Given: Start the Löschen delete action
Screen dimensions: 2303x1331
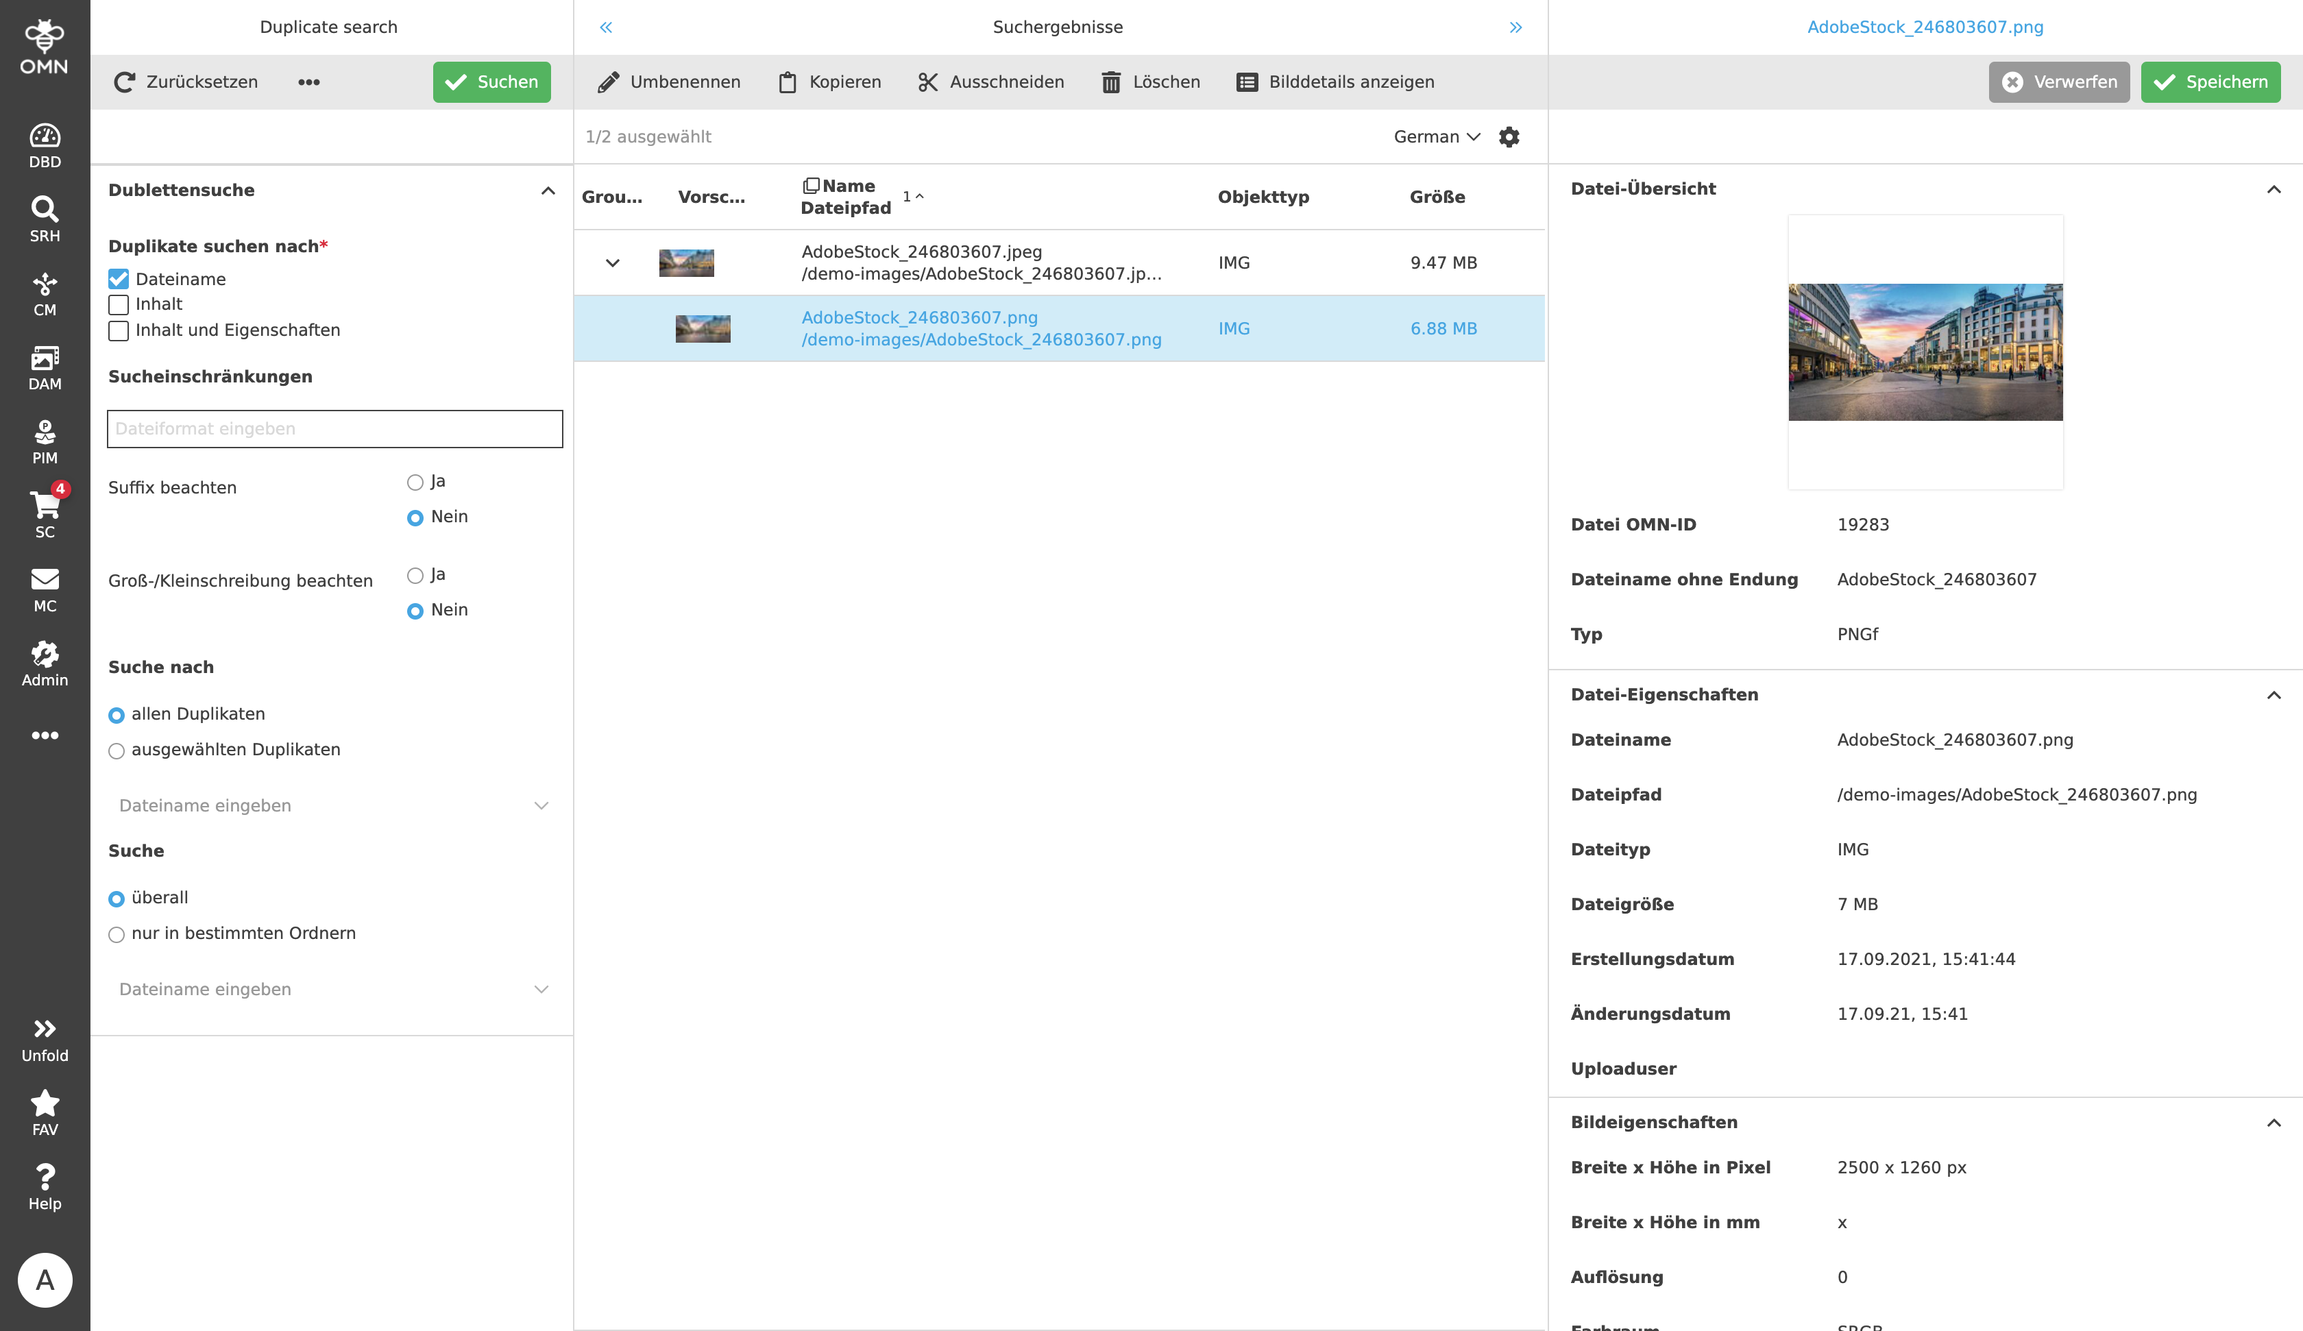Looking at the screenshot, I should 1149,82.
